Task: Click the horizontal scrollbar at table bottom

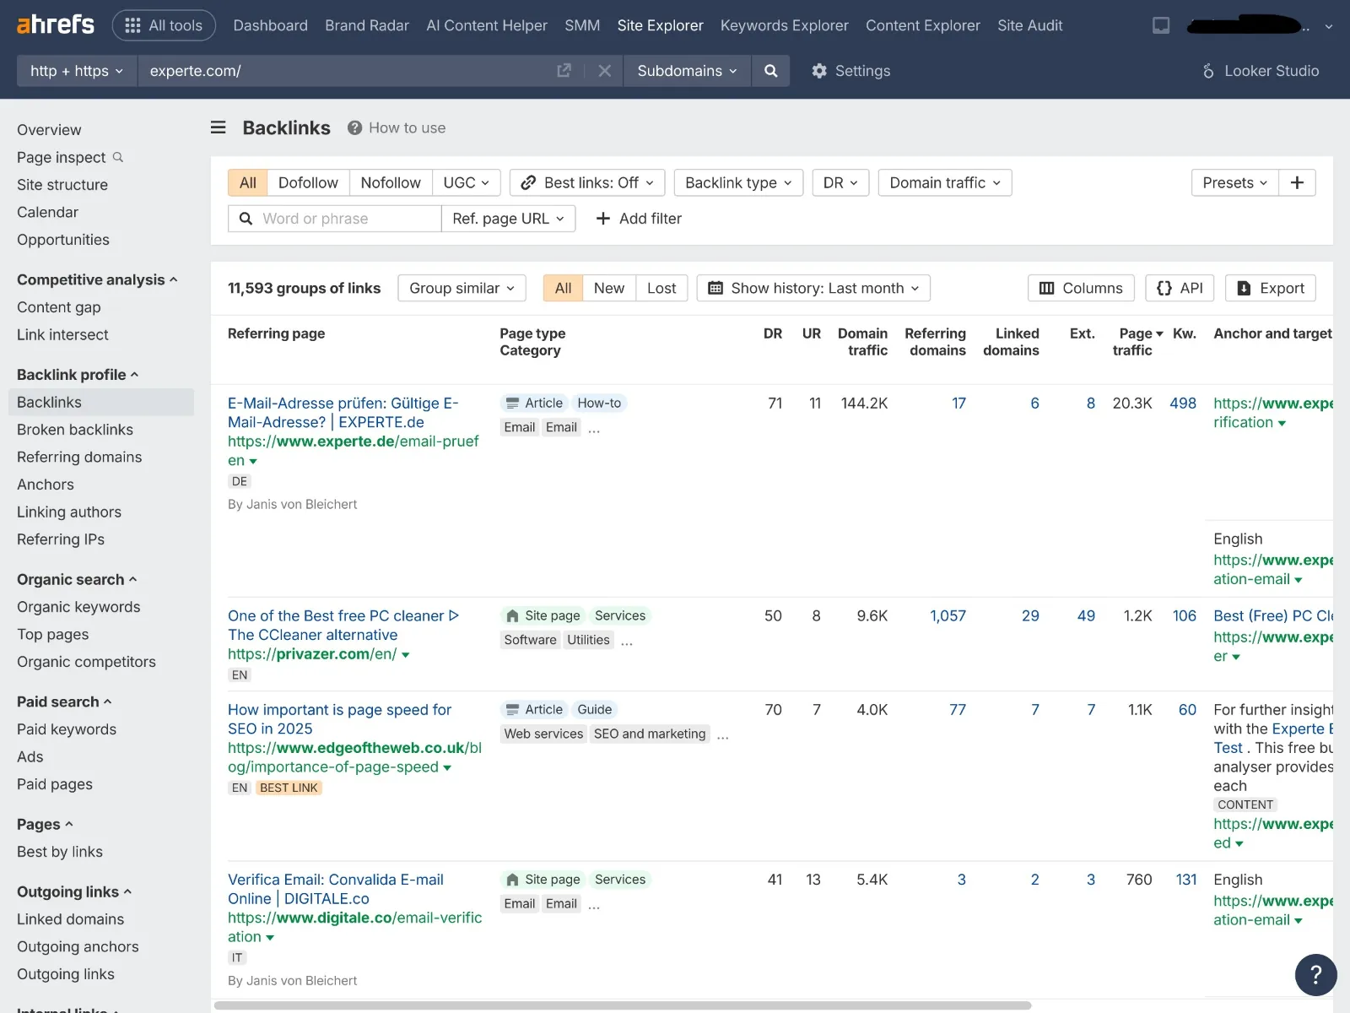Action: (x=623, y=1005)
